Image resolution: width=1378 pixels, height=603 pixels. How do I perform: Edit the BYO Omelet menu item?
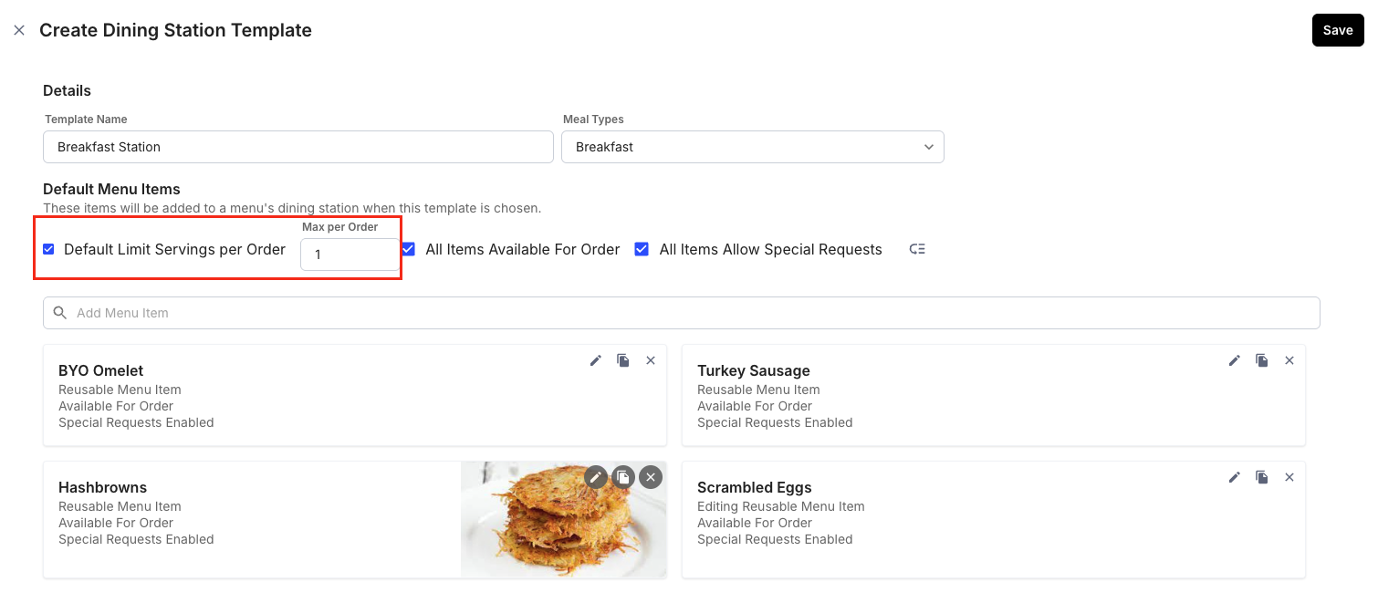click(x=596, y=360)
